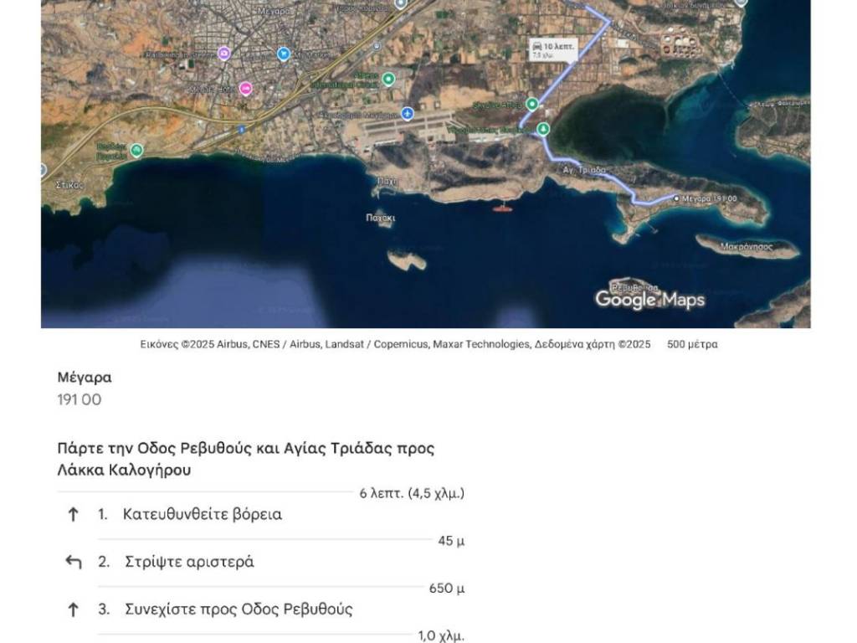
Task: Select step text Κατευθυνθείτε βόρεια
Action: [x=202, y=515]
